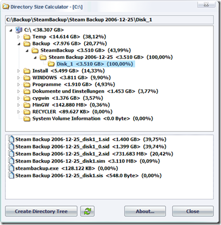Expand the WINDOWS folder node
Screen dimensions: 221x225
(18, 78)
